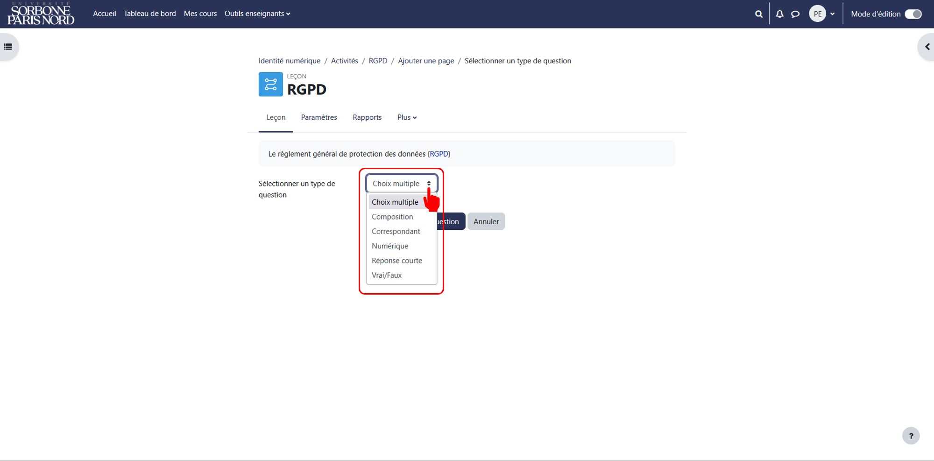
Task: Click the Annuler button
Action: 486,221
